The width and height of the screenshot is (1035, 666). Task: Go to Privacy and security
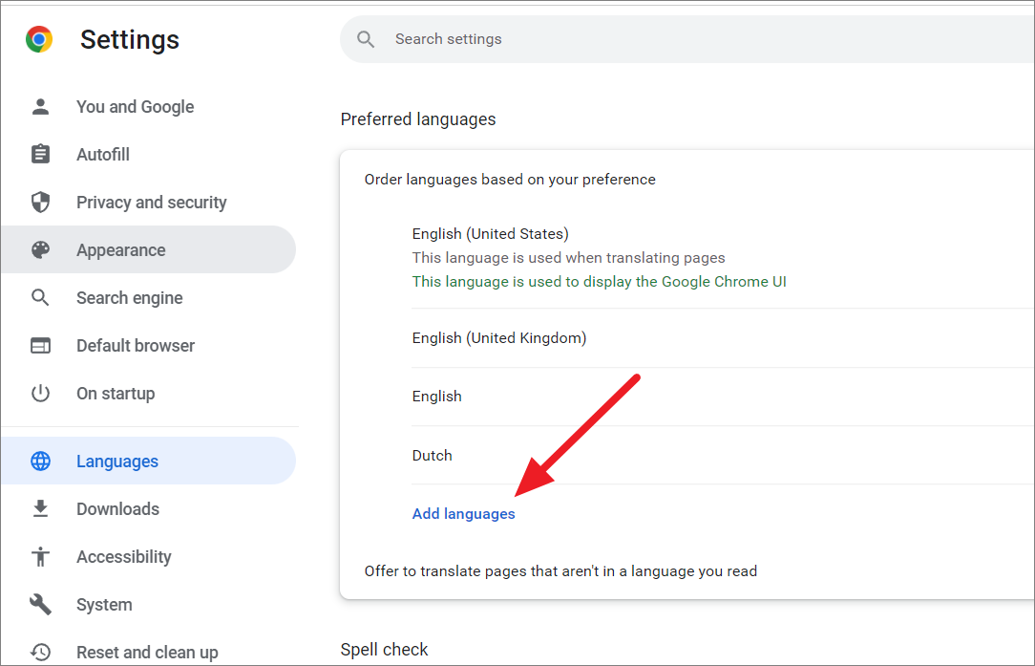[x=149, y=203]
